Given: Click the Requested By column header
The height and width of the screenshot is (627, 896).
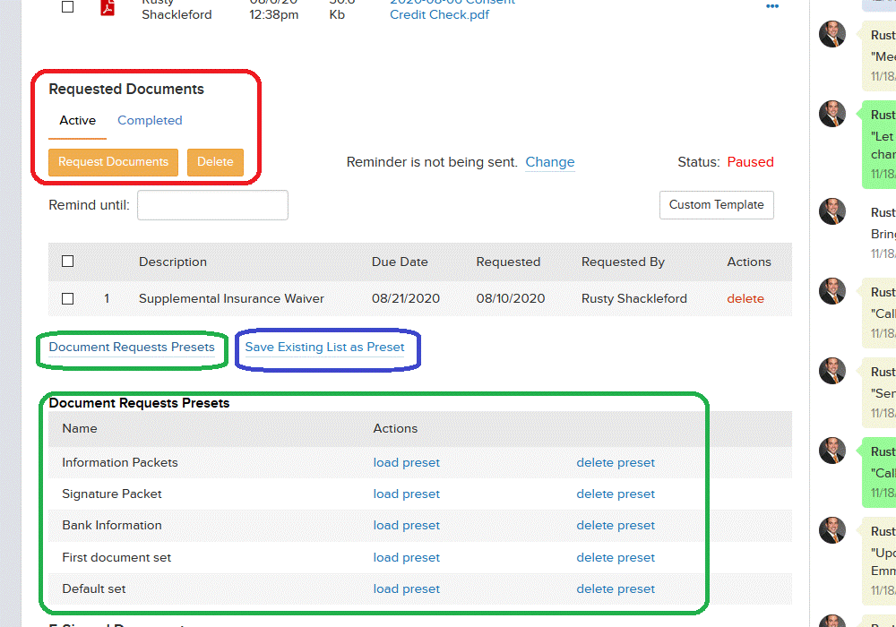Looking at the screenshot, I should point(623,262).
